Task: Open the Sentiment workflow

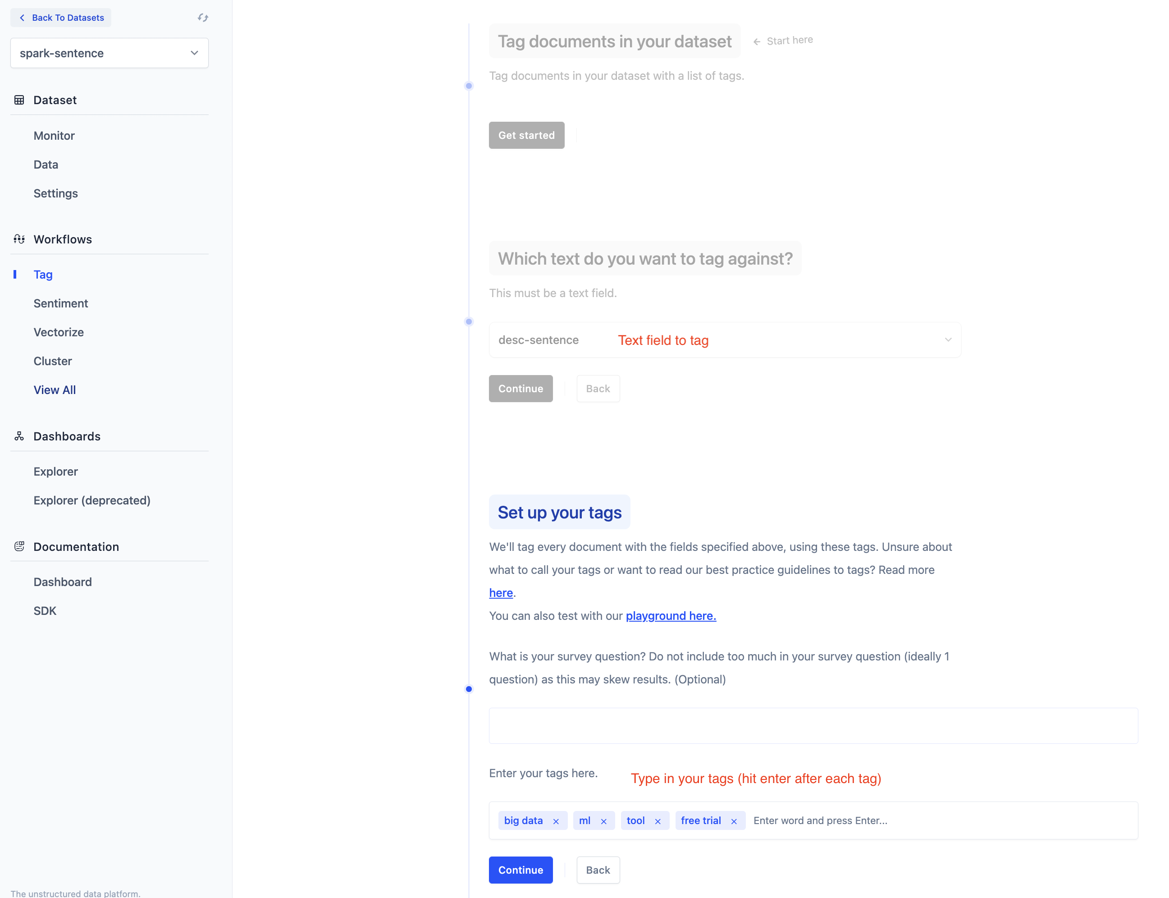Action: point(60,303)
